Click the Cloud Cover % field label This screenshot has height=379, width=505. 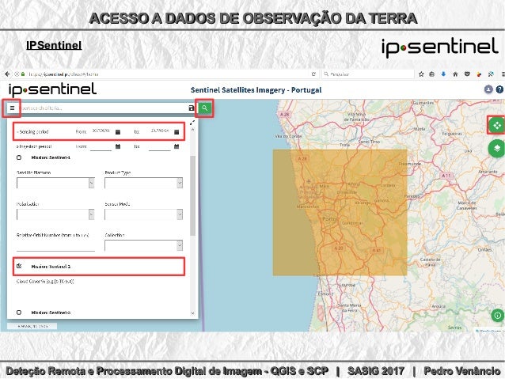(45, 282)
